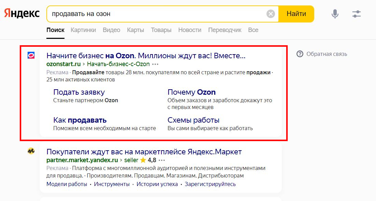This screenshot has height=201, width=376.
Task: Open the Модели работы quick link
Action: [x=67, y=184]
